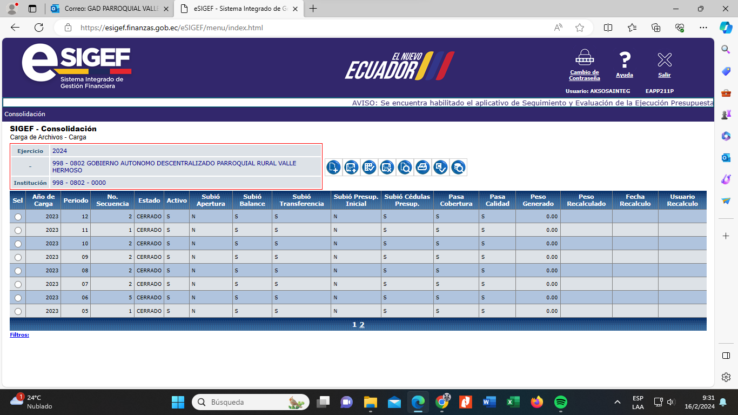Click the document with magnifier consult icon
Viewport: 738px width, 415px height.
405,168
